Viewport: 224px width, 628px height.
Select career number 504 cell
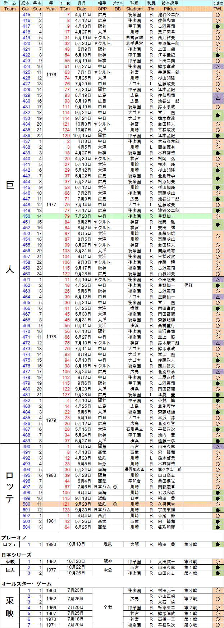[26, 527]
